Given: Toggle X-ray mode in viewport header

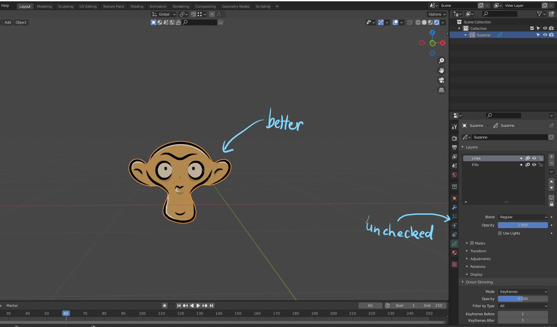Looking at the screenshot, I should [x=410, y=22].
